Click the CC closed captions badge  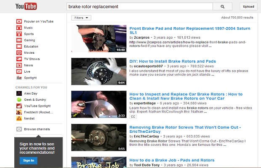[133, 117]
